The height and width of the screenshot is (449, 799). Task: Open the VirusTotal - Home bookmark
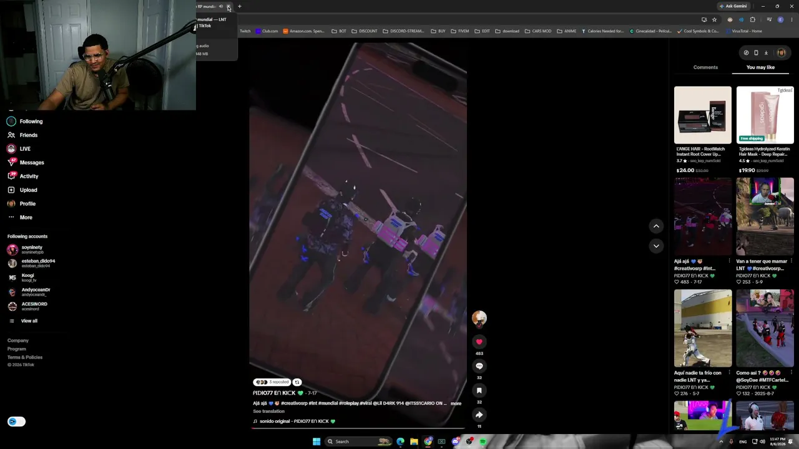point(743,31)
